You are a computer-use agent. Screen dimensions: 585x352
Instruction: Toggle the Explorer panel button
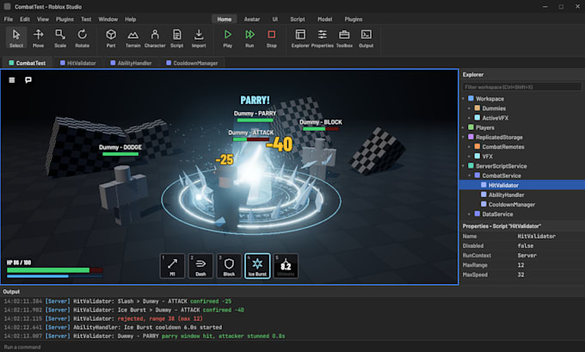[300, 38]
